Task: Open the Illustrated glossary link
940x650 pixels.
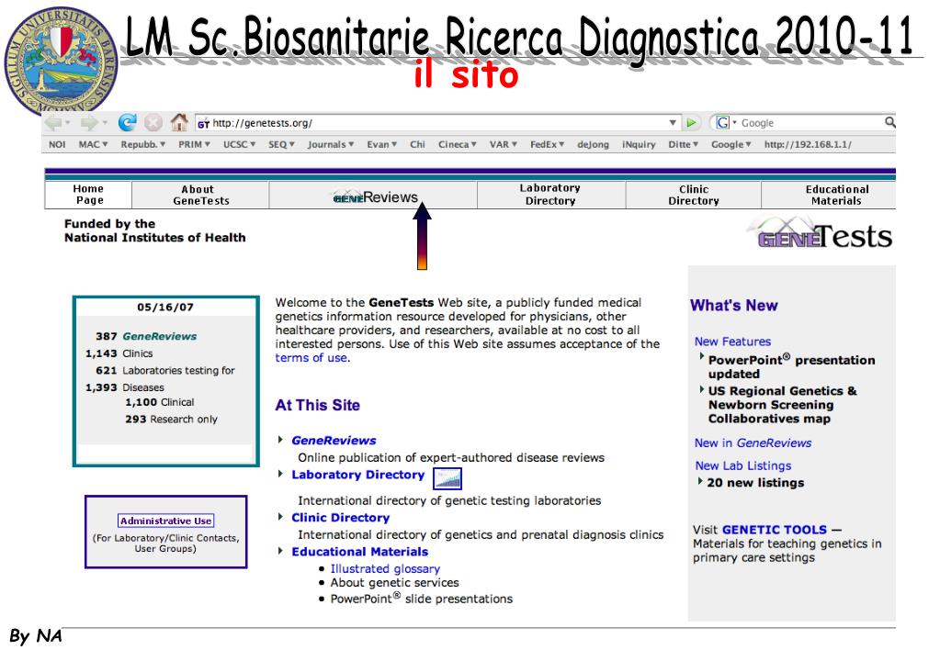Action: click(x=385, y=568)
